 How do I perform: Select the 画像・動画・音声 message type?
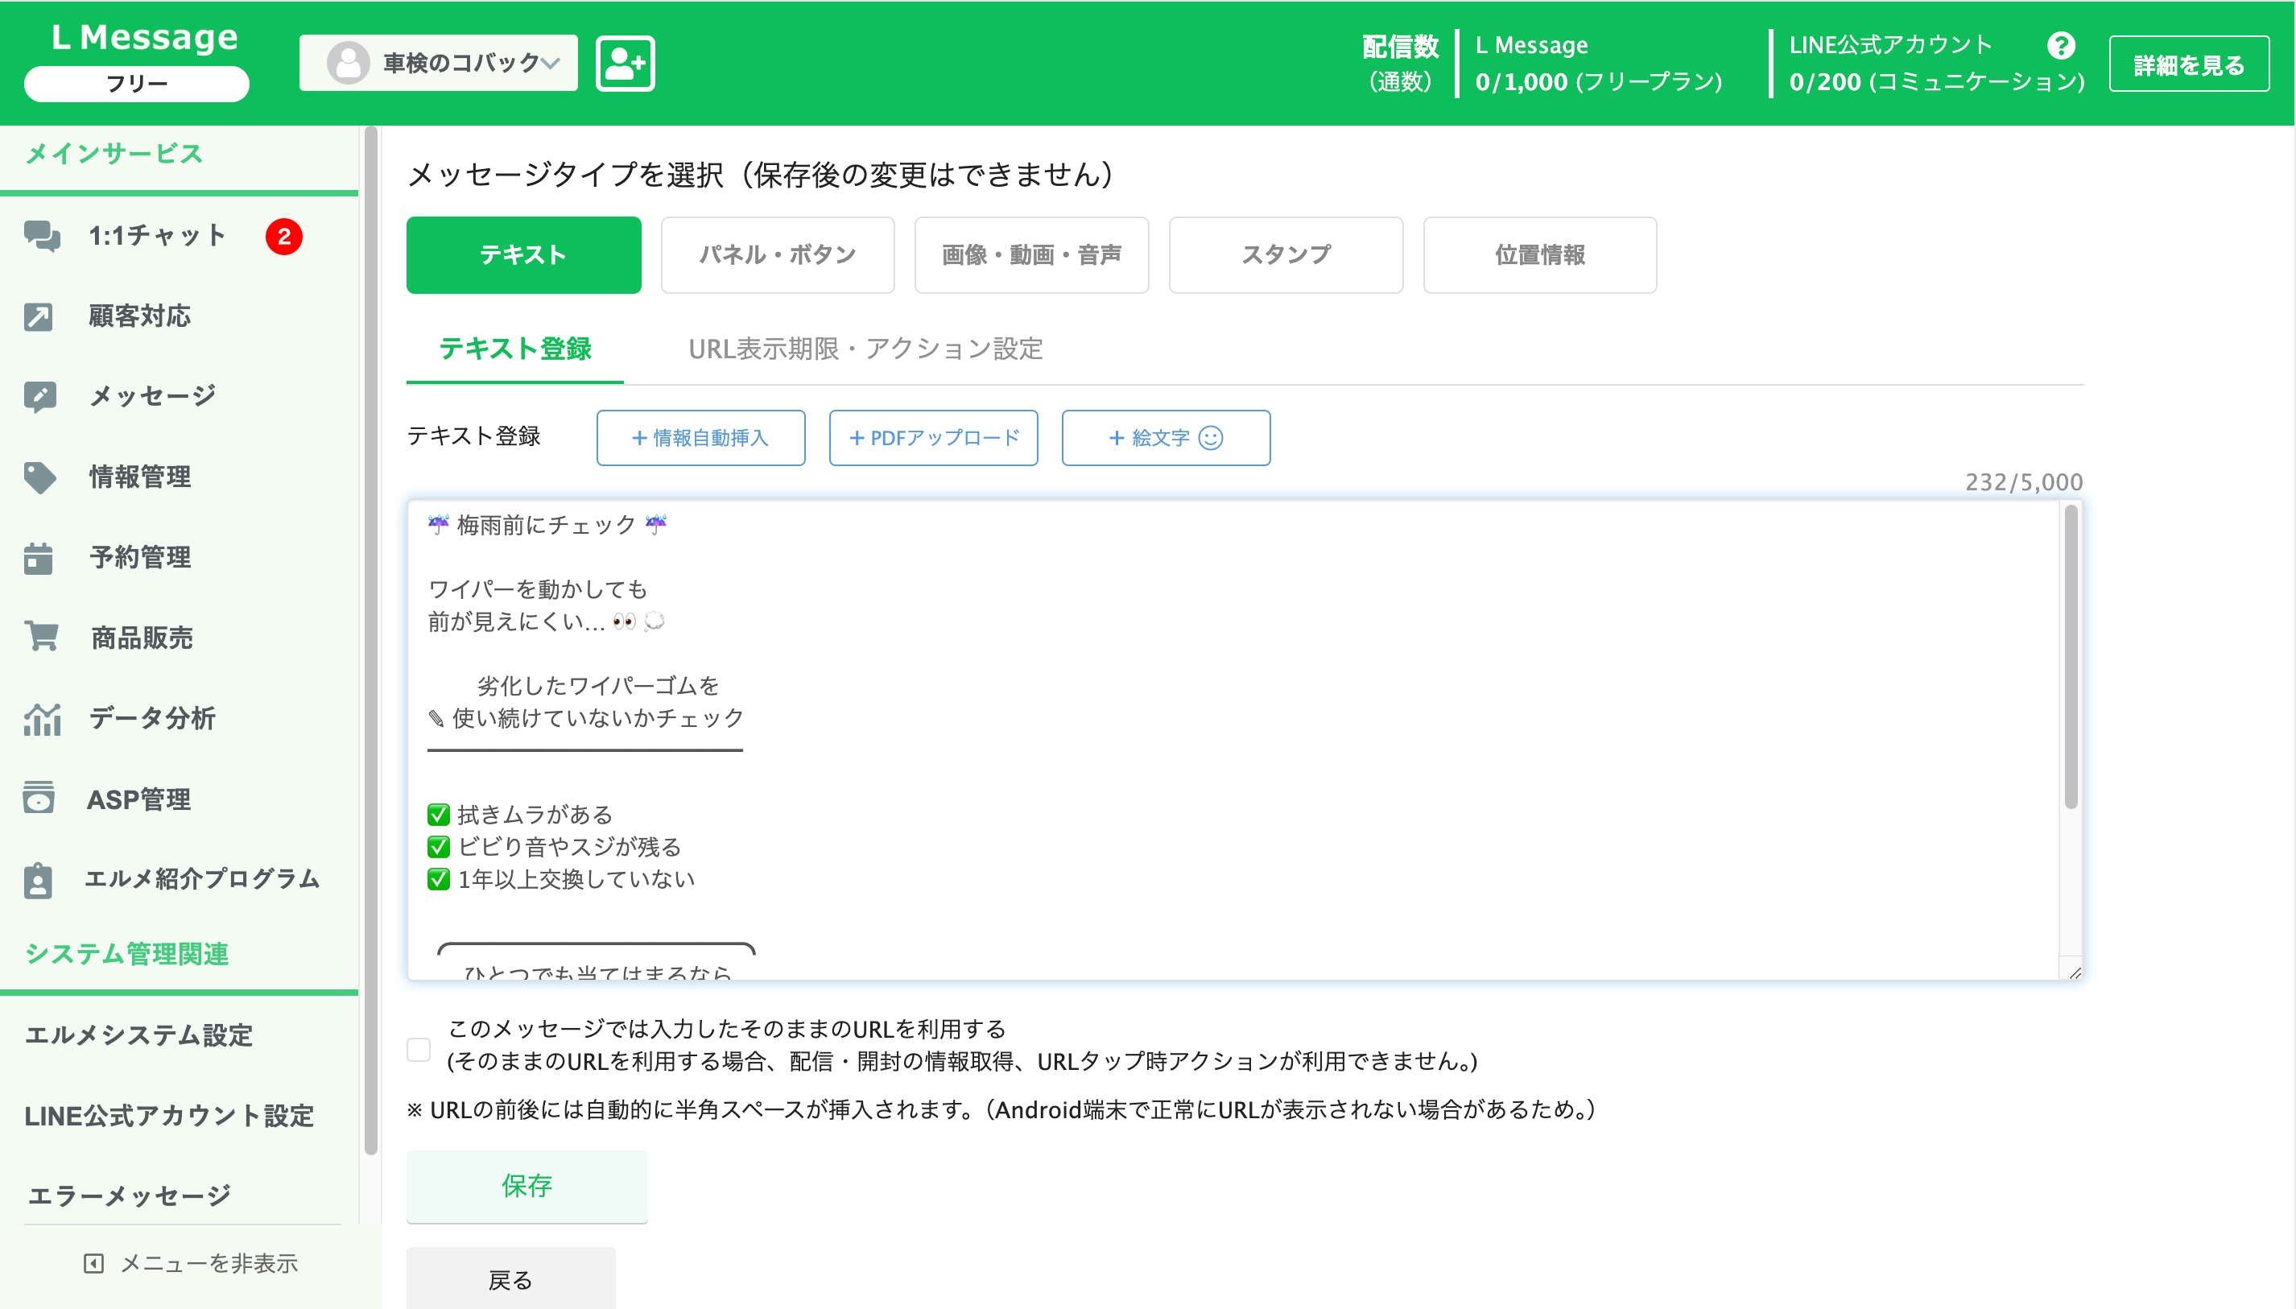(1031, 255)
